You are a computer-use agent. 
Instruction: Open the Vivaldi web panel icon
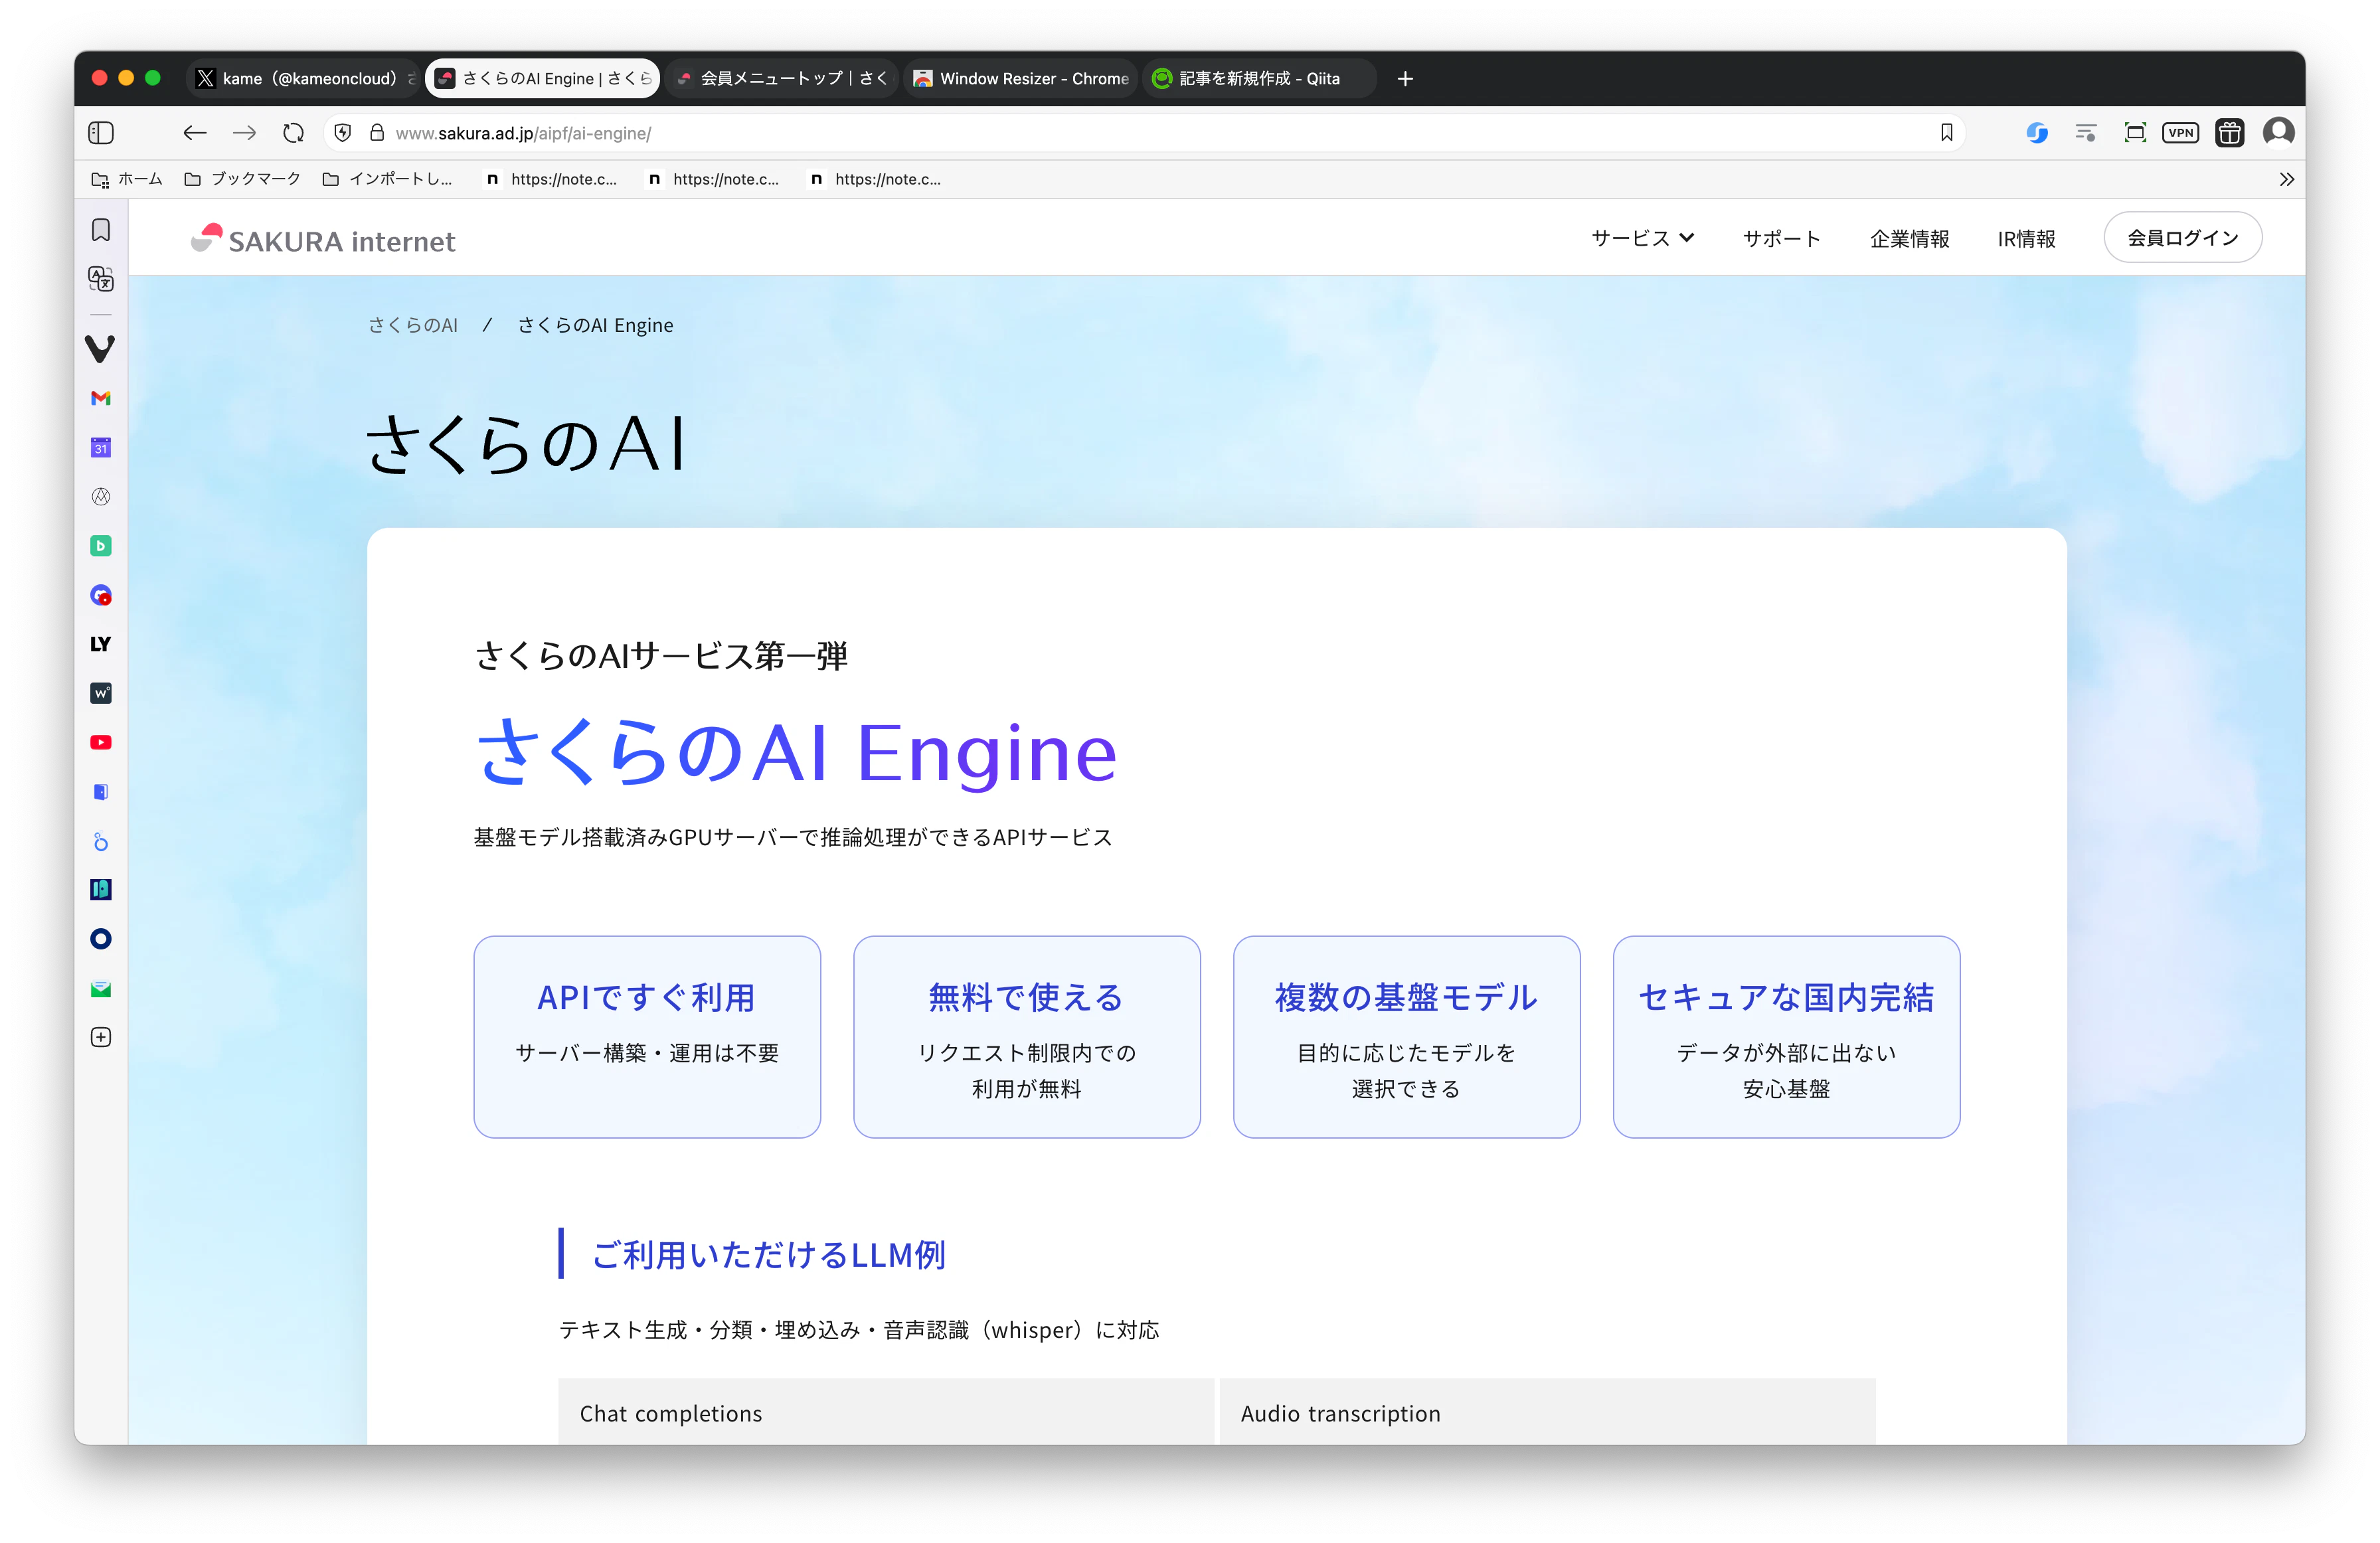coord(101,348)
